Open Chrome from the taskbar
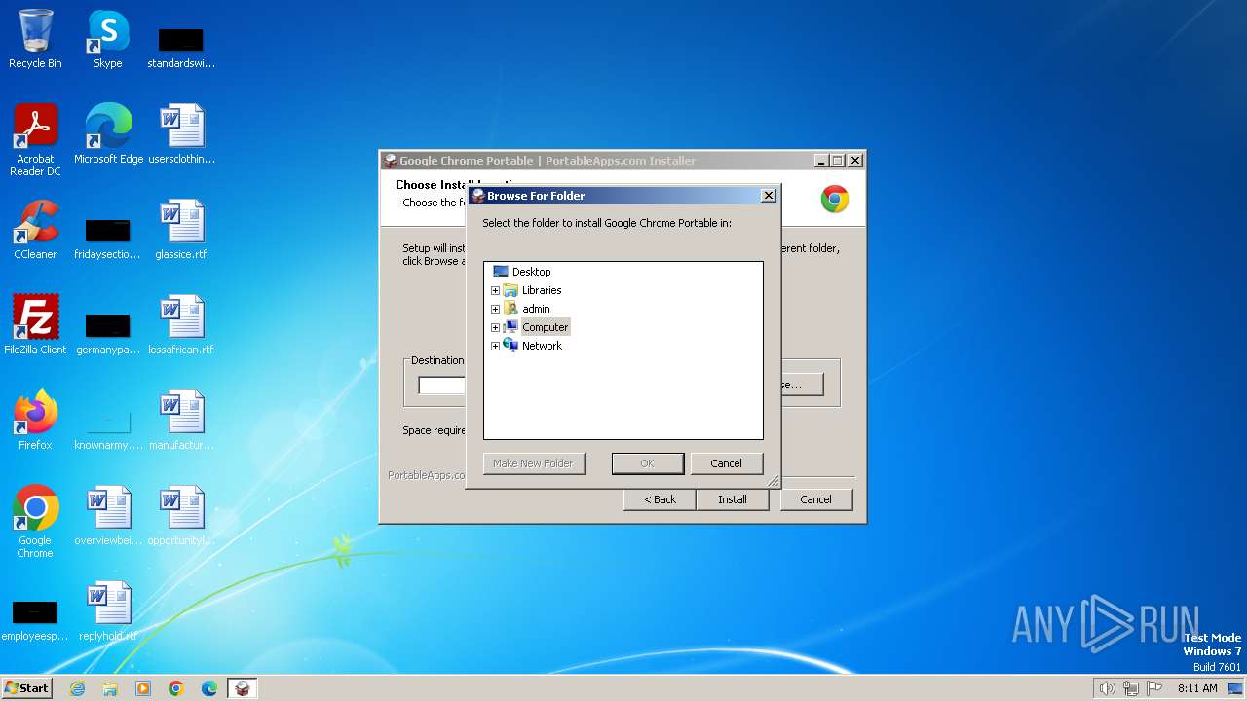 (x=176, y=688)
